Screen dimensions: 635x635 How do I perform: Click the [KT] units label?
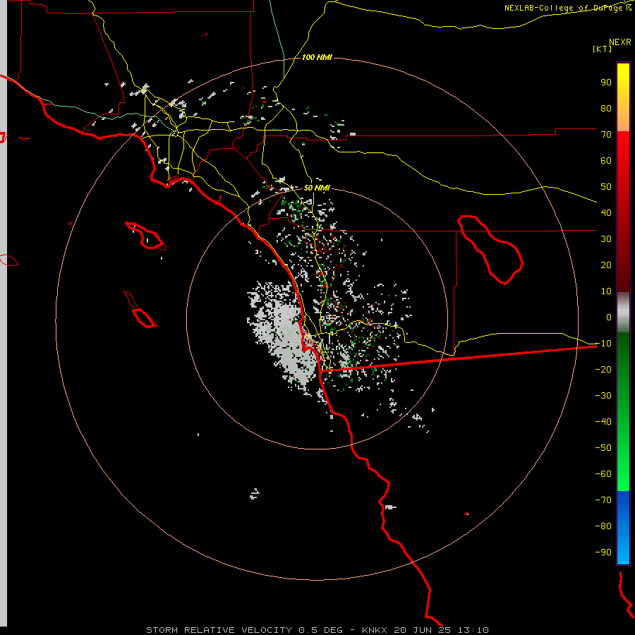[x=602, y=49]
